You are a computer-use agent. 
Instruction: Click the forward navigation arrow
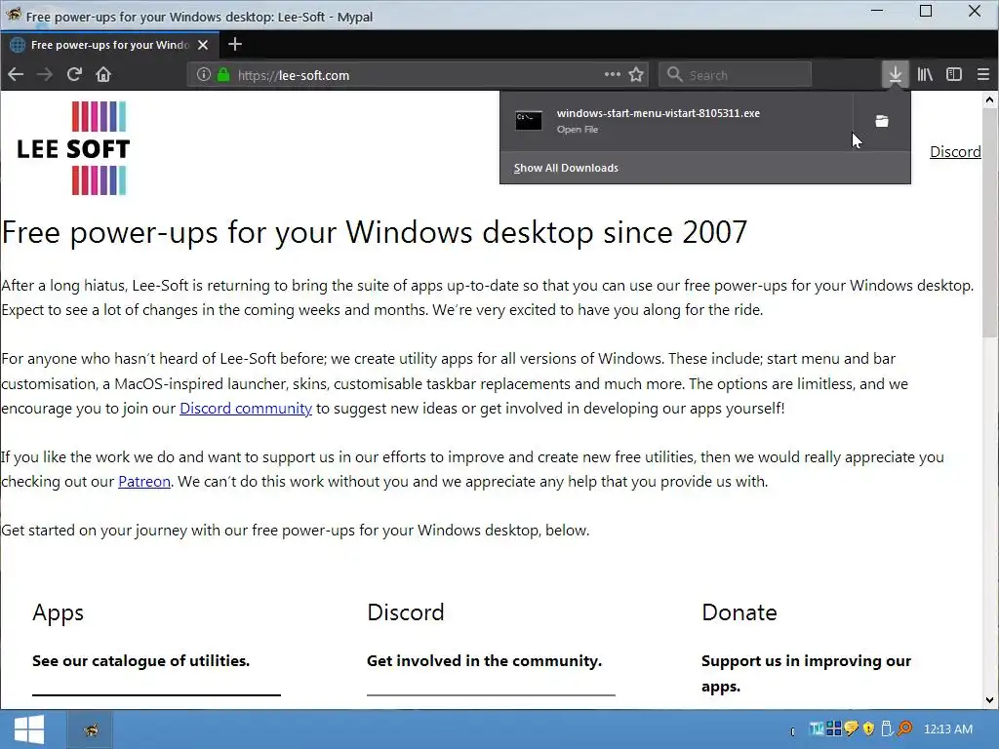tap(45, 74)
